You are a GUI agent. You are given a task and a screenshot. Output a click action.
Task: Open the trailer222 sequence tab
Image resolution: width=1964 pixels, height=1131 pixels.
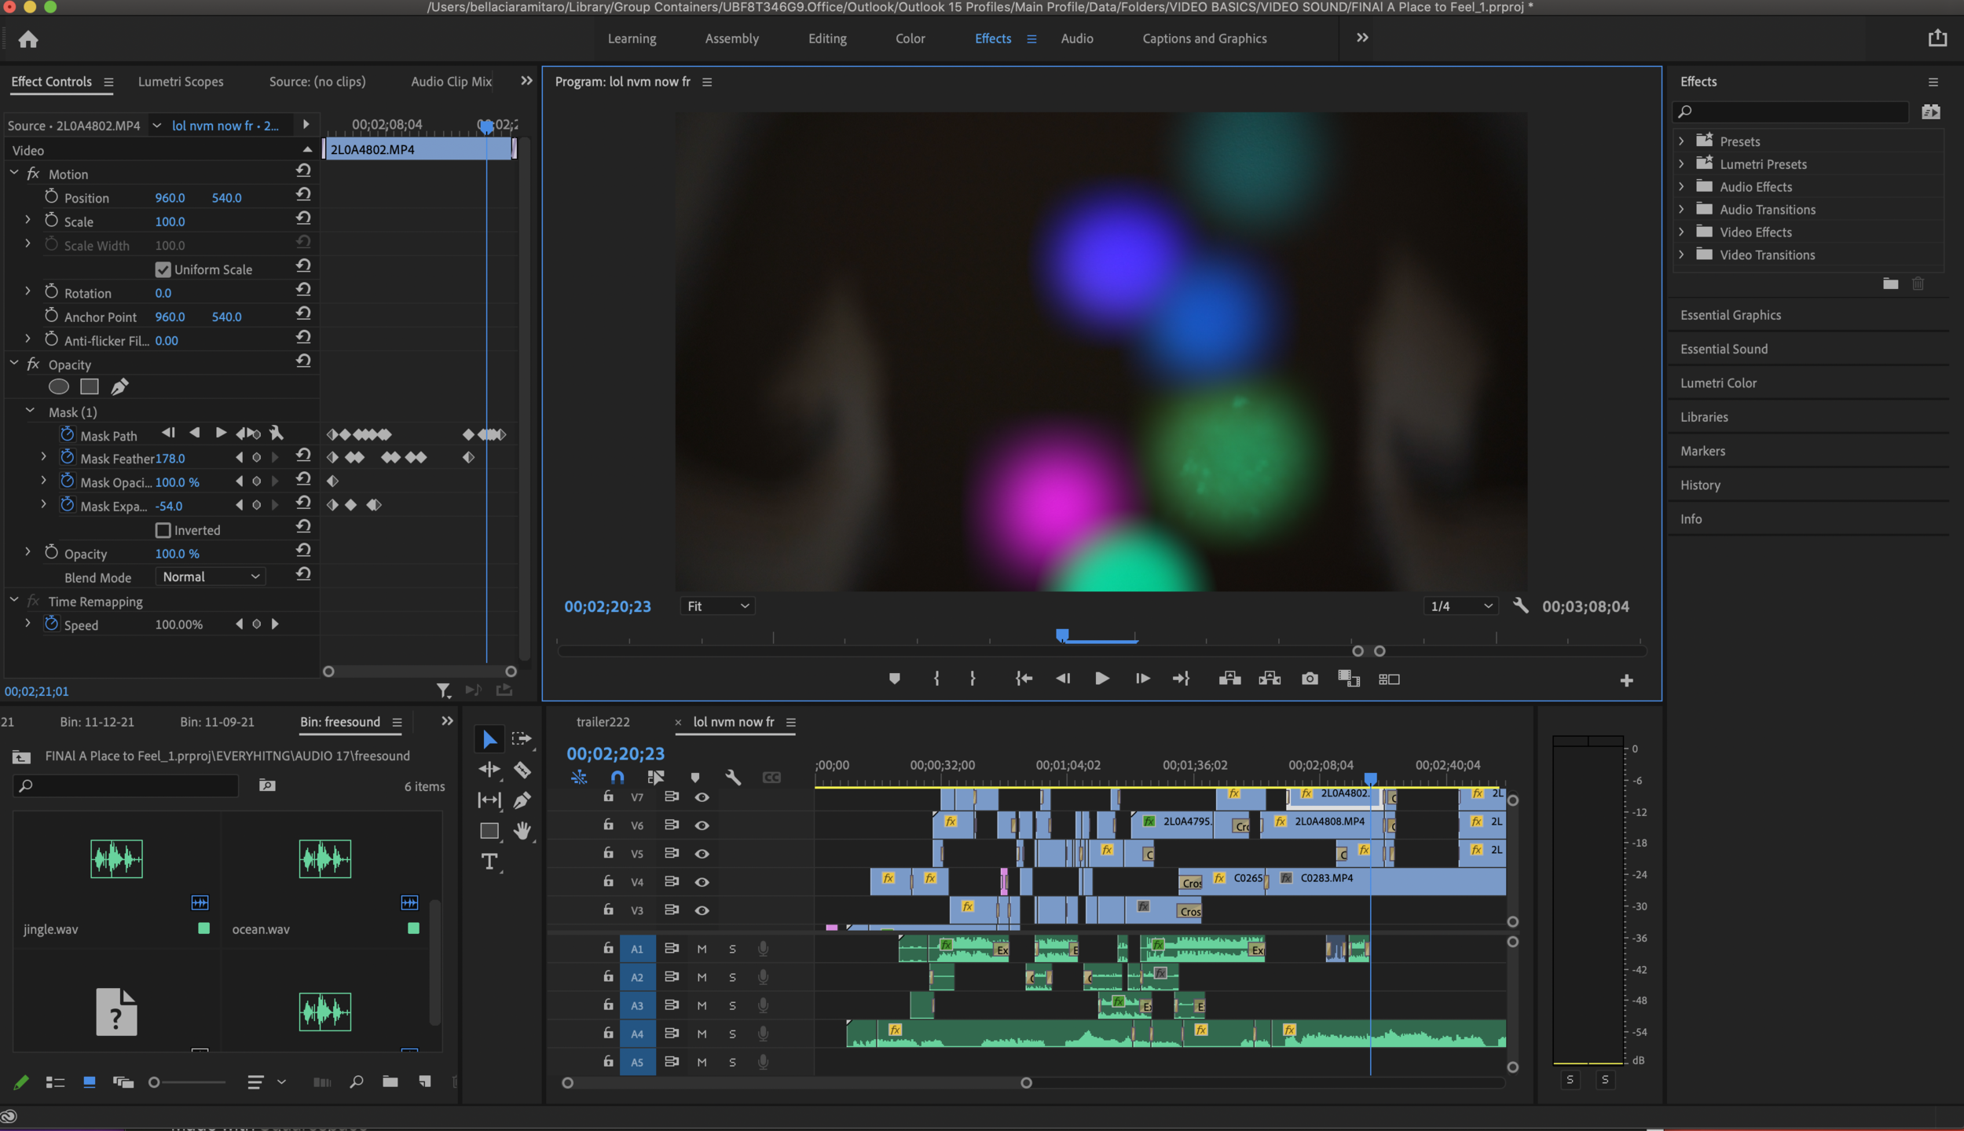click(603, 722)
